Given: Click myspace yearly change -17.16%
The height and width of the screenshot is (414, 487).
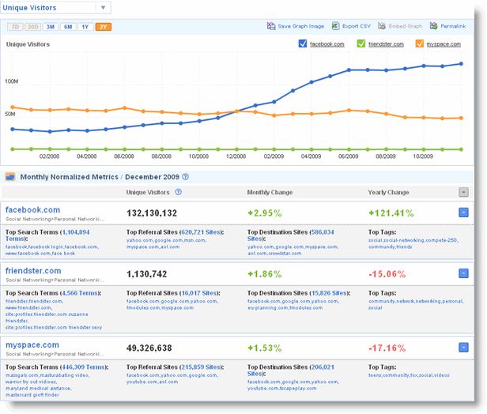Looking at the screenshot, I should coord(387,348).
